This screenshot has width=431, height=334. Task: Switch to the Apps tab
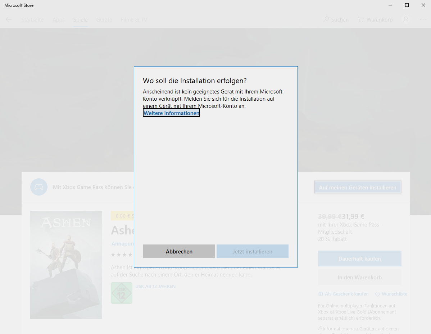coord(59,19)
